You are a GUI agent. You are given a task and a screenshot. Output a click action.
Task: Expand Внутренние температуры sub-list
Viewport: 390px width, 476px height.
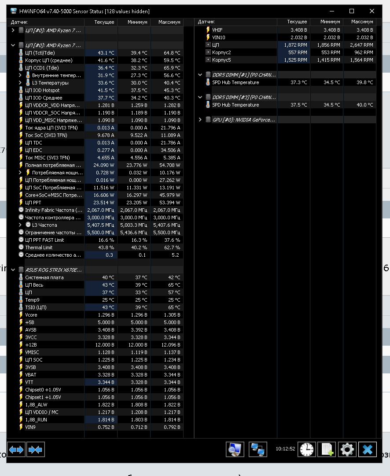click(20, 75)
